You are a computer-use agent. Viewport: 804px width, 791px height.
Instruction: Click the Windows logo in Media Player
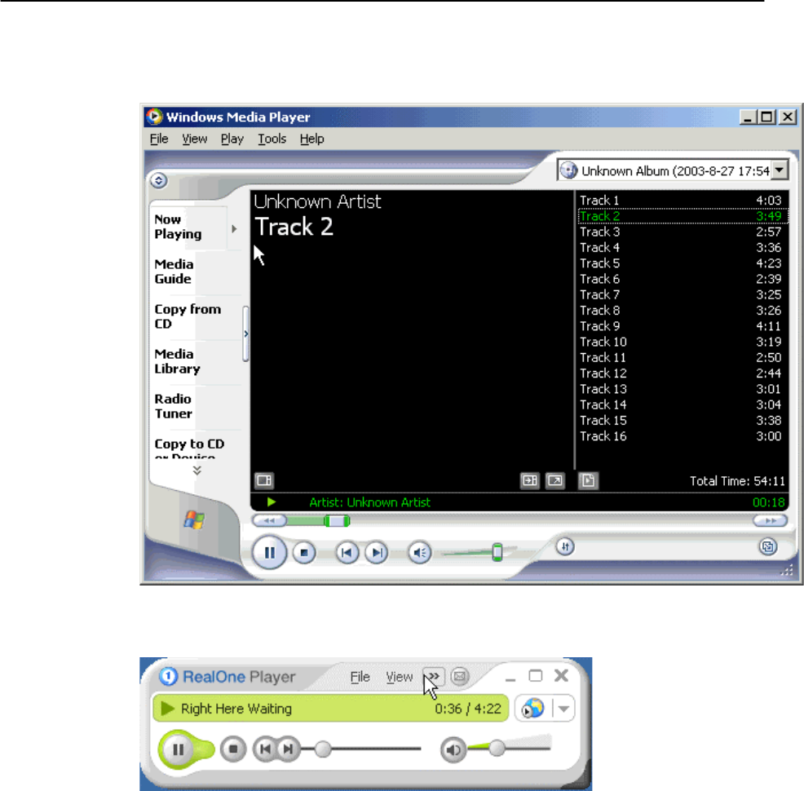[x=194, y=519]
